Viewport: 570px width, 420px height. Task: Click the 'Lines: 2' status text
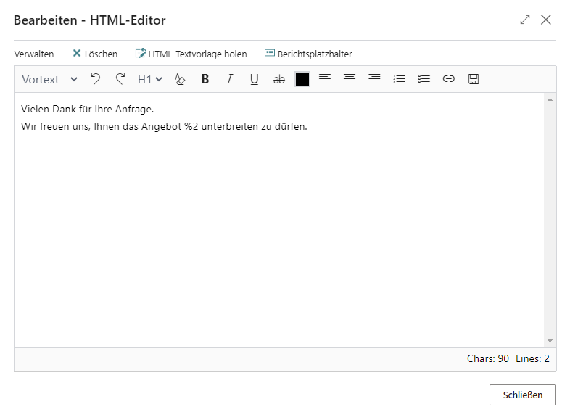click(x=532, y=358)
